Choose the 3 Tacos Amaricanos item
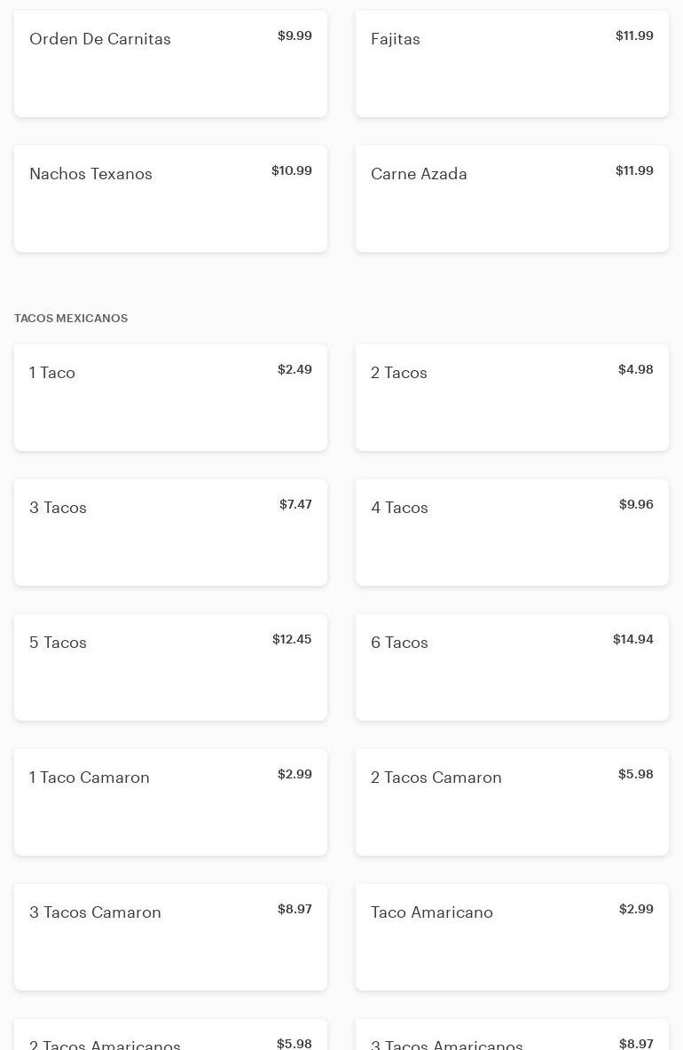 point(512,1035)
